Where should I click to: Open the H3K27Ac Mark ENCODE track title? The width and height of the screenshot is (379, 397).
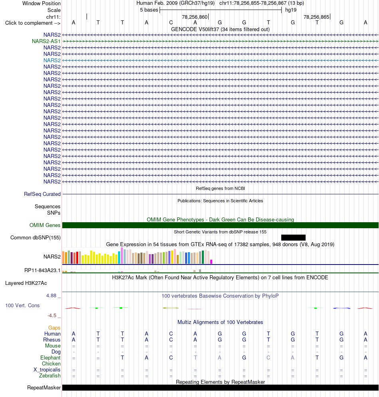pyautogui.click(x=220, y=277)
